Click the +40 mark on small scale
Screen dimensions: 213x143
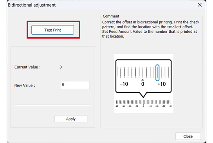point(170,106)
